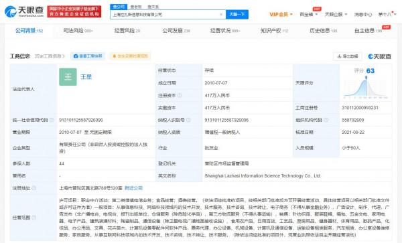Select the 查老板 search type tab
Image resolution: width=402 pixels, height=243 pixels.
click(x=136, y=7)
